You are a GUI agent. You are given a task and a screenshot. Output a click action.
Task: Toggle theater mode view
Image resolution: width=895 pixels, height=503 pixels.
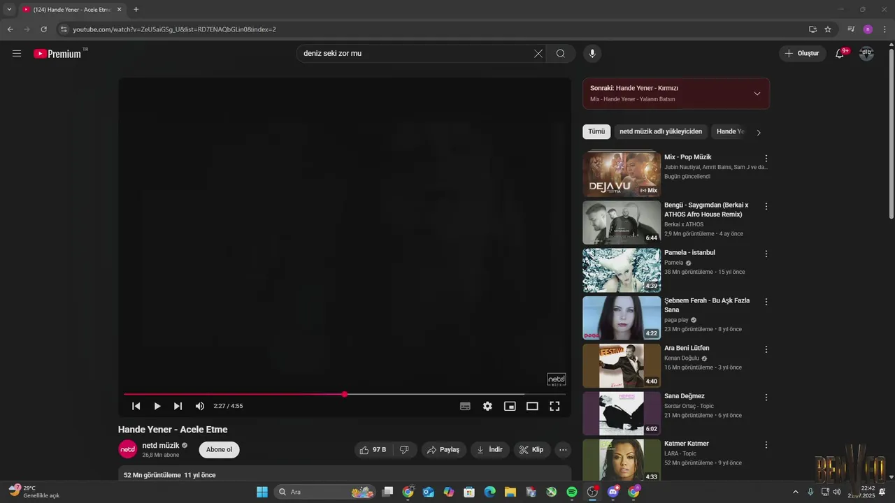tap(532, 406)
